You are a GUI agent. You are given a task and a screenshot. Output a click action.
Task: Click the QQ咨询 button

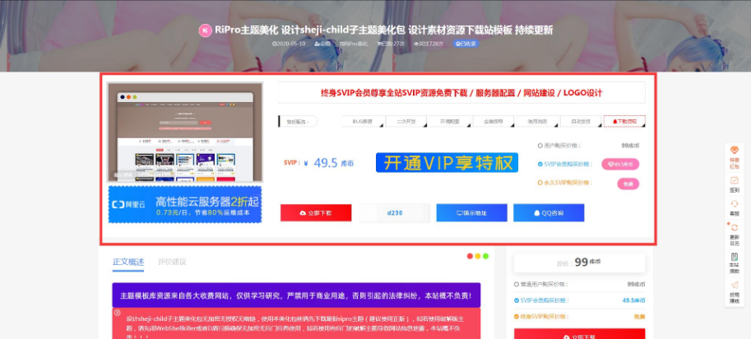click(549, 213)
